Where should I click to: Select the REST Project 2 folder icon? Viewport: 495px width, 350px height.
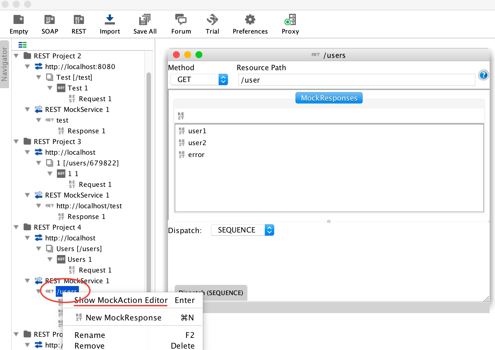pos(27,56)
